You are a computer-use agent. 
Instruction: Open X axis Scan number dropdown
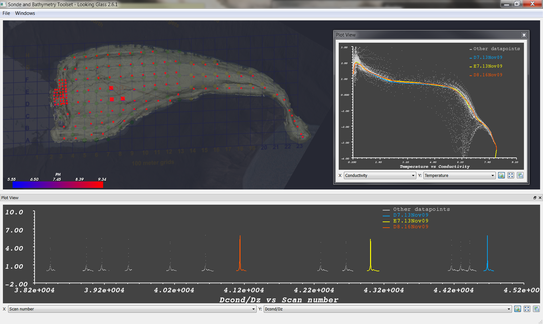(x=132, y=309)
